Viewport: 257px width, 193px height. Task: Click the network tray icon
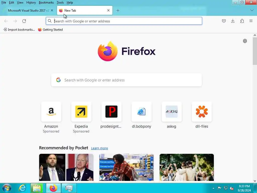point(226,188)
